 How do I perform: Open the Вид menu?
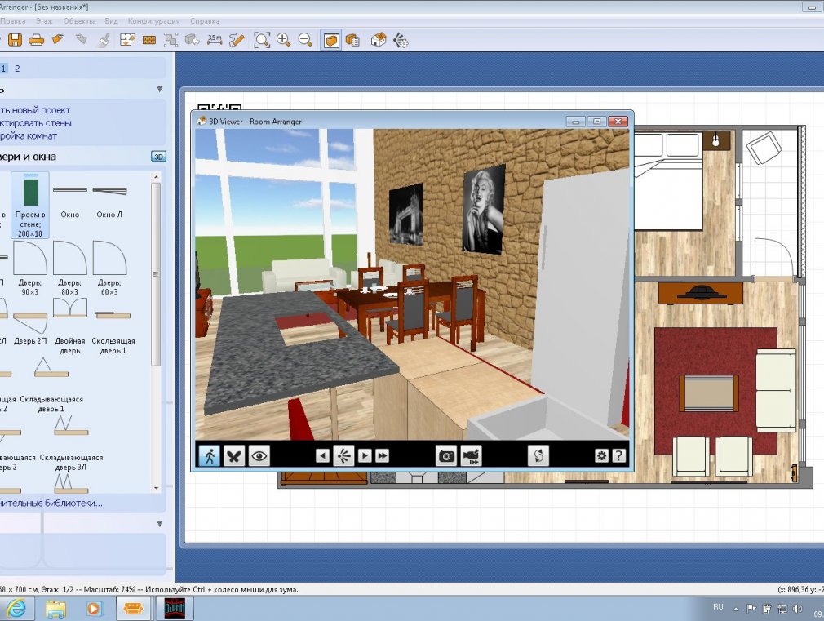tap(112, 21)
